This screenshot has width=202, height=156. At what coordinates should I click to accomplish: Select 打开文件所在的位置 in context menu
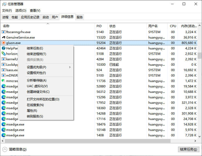(x=43, y=99)
